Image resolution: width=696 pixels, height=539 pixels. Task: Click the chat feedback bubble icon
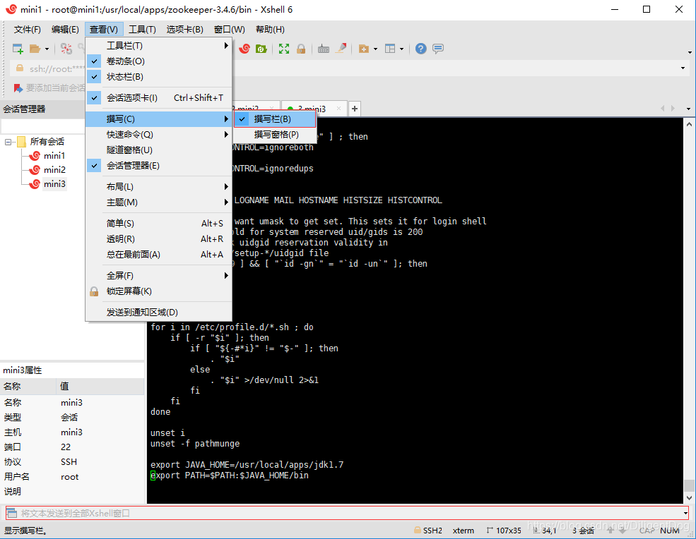[x=438, y=49]
